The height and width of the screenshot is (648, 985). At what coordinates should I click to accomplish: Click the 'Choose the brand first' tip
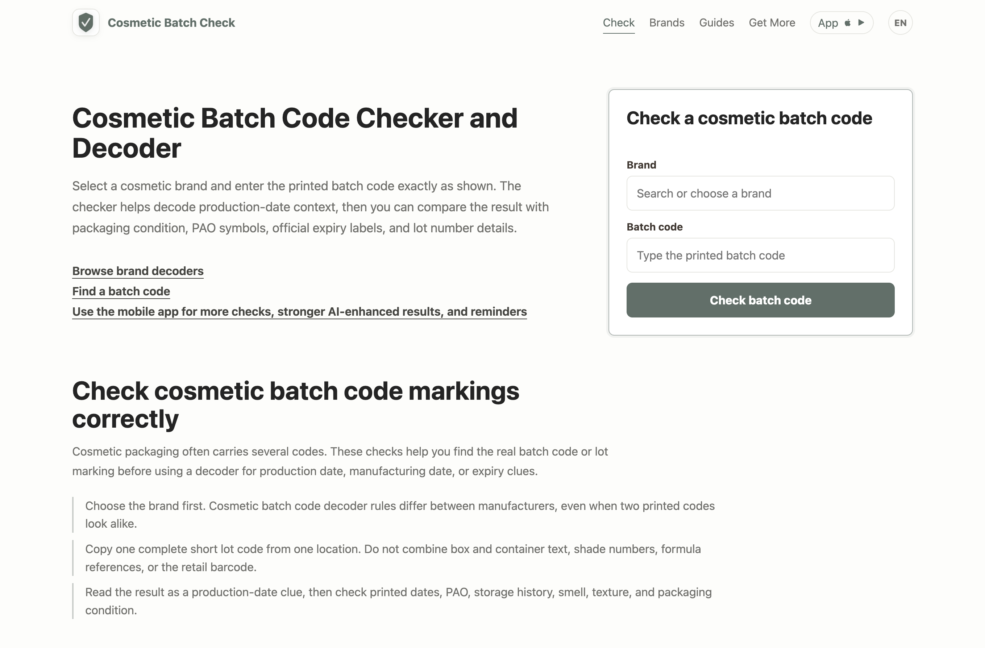pyautogui.click(x=400, y=514)
